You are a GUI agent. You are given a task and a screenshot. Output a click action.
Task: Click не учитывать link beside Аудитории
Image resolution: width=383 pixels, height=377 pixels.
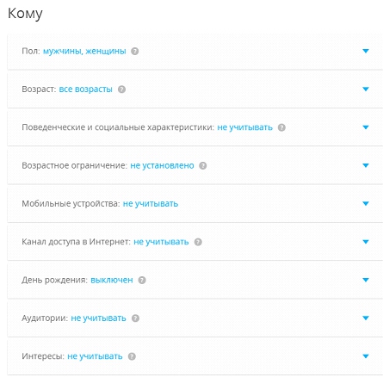pos(98,318)
